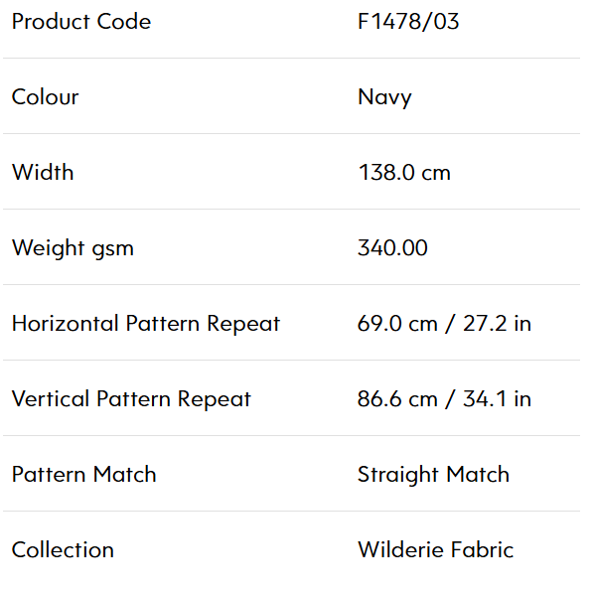Select the Navy colour value
The image size is (595, 596).
coord(384,97)
